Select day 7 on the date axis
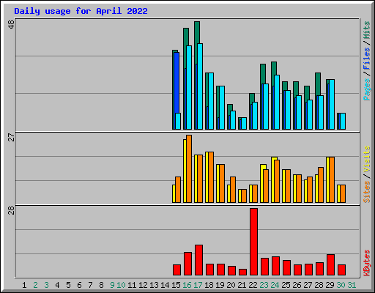The image size is (375, 293). pos(90,285)
